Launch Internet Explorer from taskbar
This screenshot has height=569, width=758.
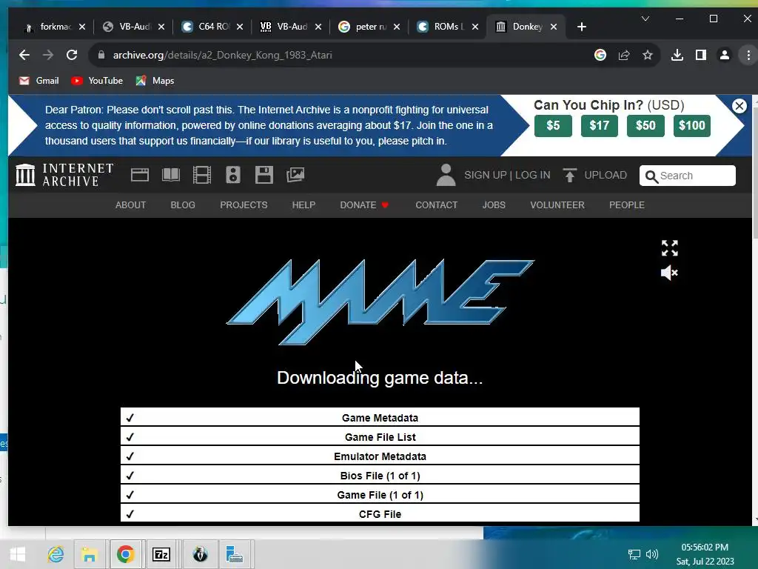[56, 554]
